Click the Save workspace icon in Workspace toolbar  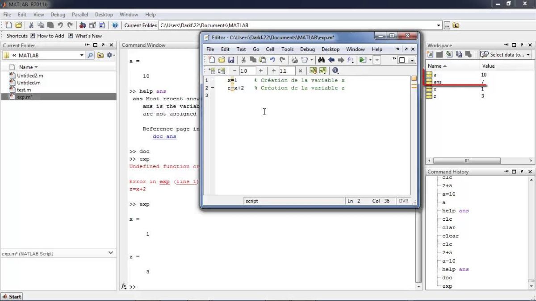click(x=458, y=54)
